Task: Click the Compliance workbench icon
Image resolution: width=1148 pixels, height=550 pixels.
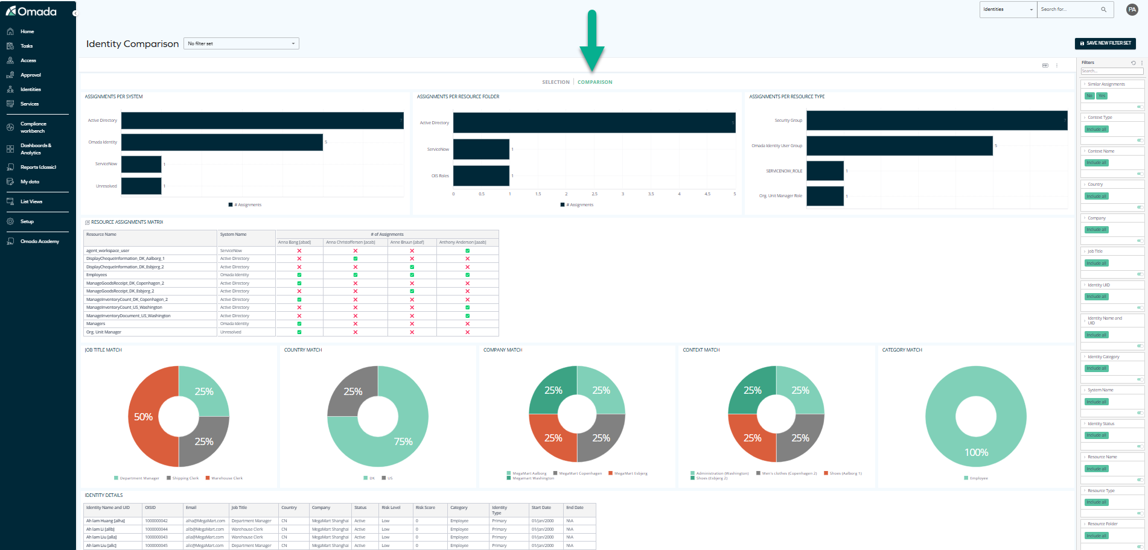Action: 10,127
